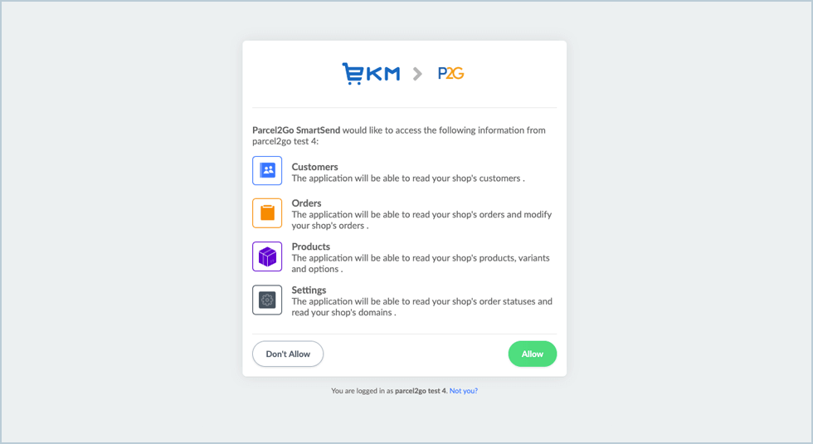Click 'read your shop's customers' description

[x=408, y=178]
